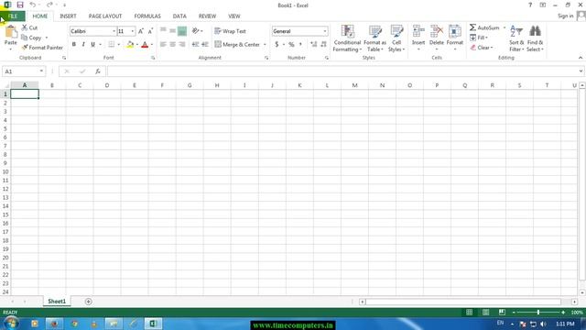Copy the selected cells
This screenshot has height=330, width=586.
click(31, 38)
